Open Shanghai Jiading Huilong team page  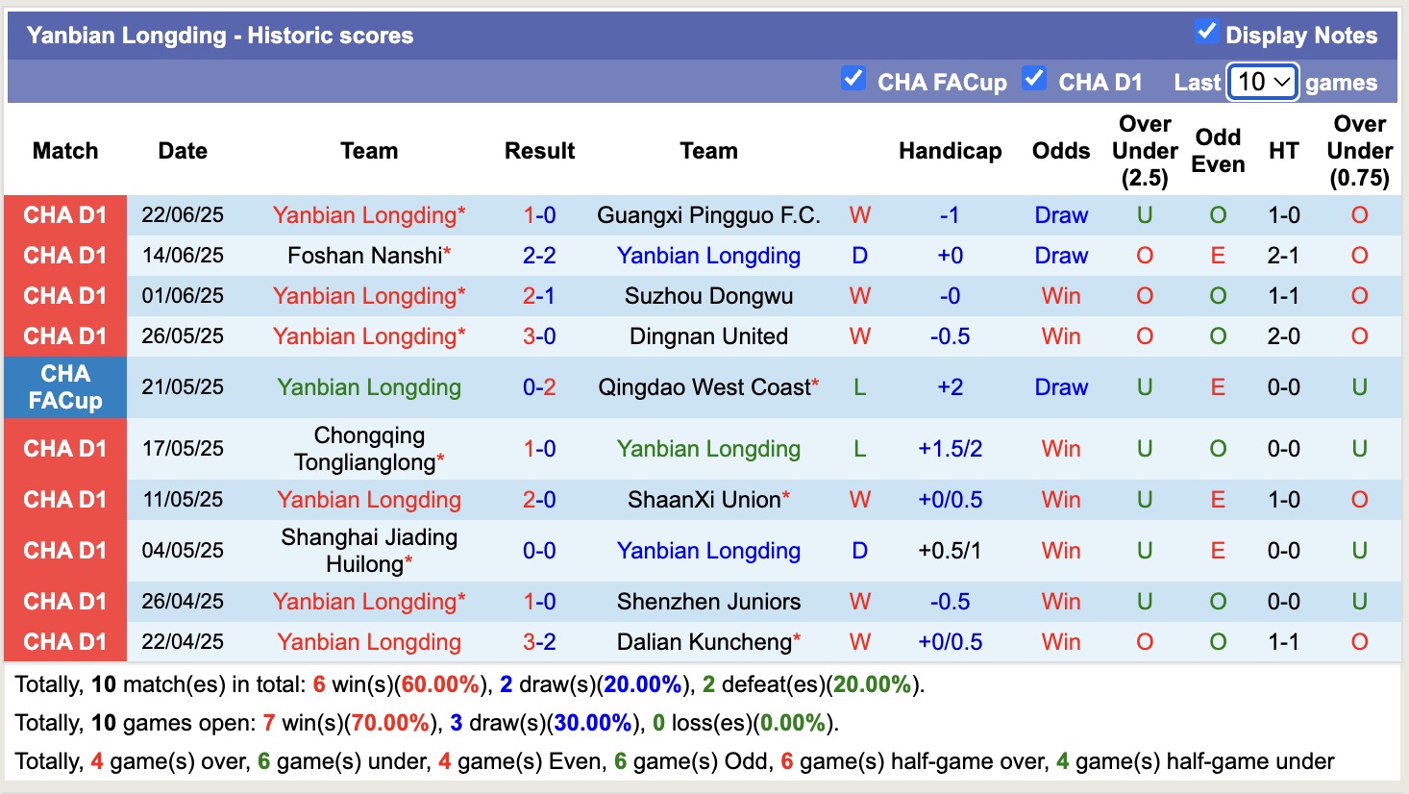click(x=369, y=550)
